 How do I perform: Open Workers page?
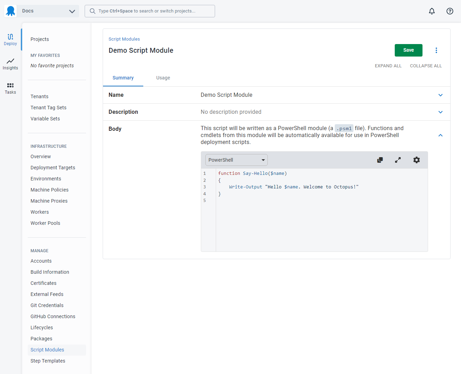(x=40, y=212)
